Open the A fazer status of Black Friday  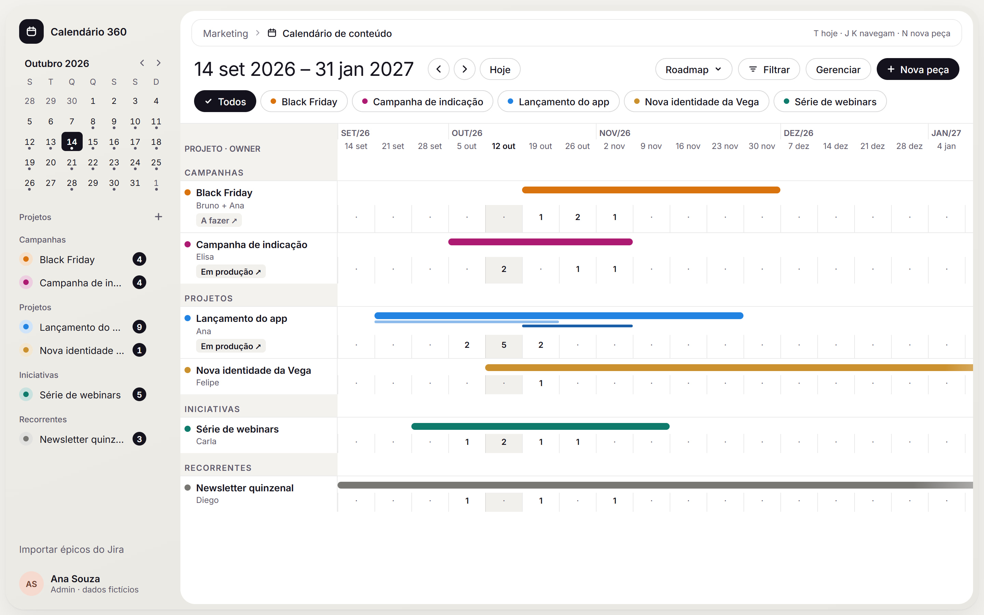[x=219, y=220]
